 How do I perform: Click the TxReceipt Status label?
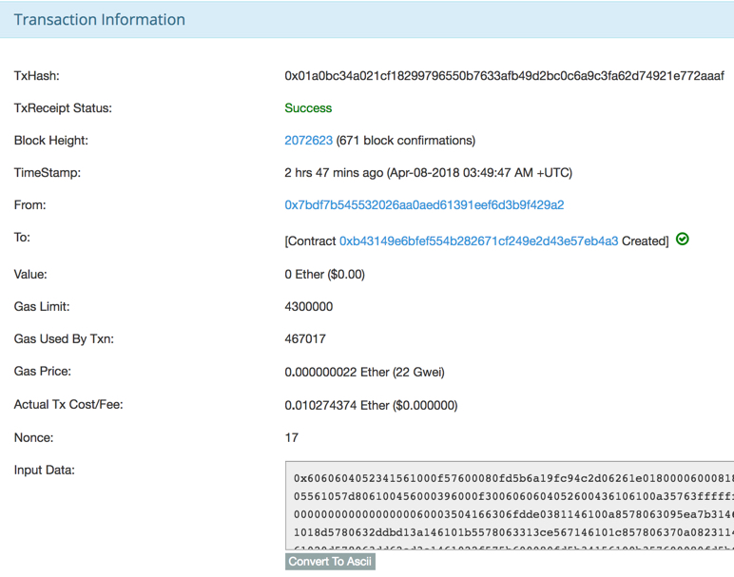click(x=63, y=108)
